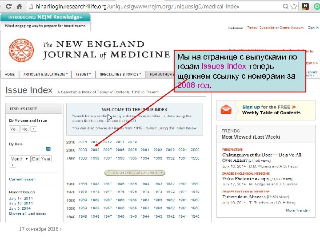Open the zoom magnifier icon in the address bar
This screenshot has height=240, width=320.
(x=286, y=7)
